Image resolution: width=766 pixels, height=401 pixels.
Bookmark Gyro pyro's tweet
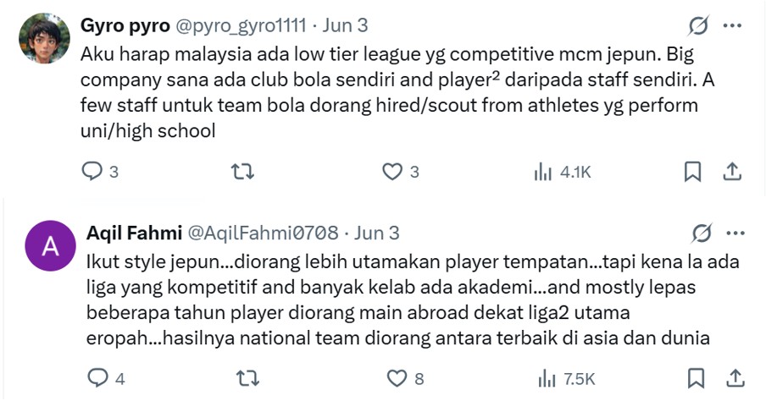coord(692,172)
